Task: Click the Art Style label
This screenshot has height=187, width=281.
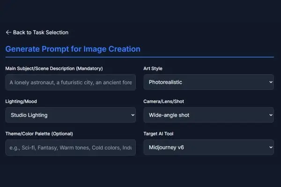Action: (x=153, y=69)
